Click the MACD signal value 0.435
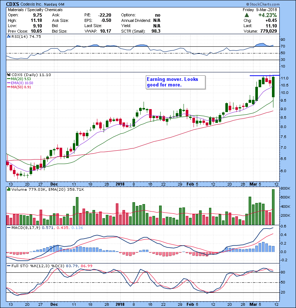Screen dimensions: 296x308 (x=62, y=228)
